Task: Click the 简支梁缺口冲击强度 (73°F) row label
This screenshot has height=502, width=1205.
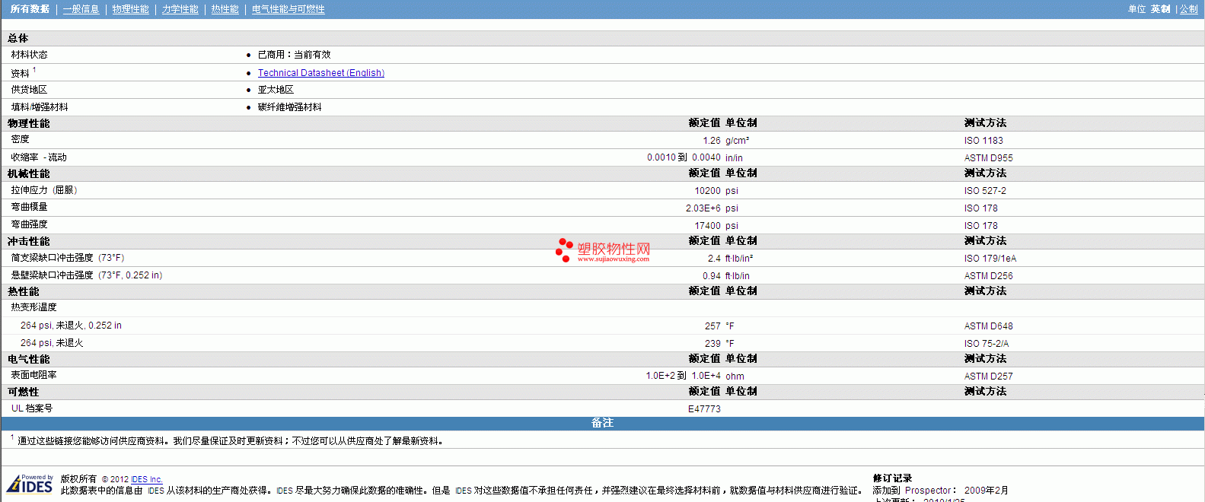Action: (x=68, y=258)
